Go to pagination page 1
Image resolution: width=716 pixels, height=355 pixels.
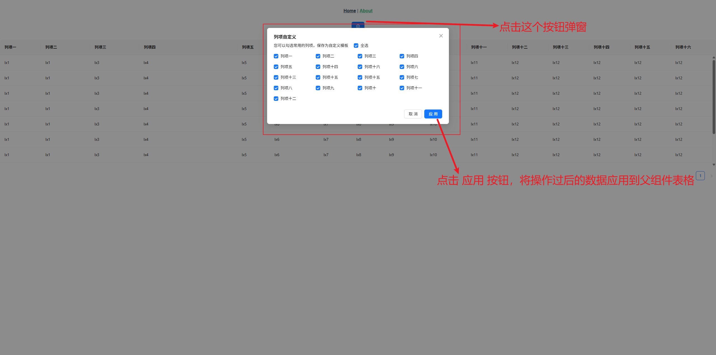tap(700, 176)
